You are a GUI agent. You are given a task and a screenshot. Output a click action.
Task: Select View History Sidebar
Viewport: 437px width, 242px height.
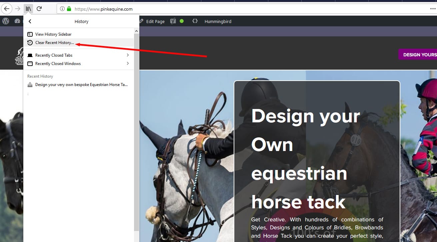tap(53, 34)
